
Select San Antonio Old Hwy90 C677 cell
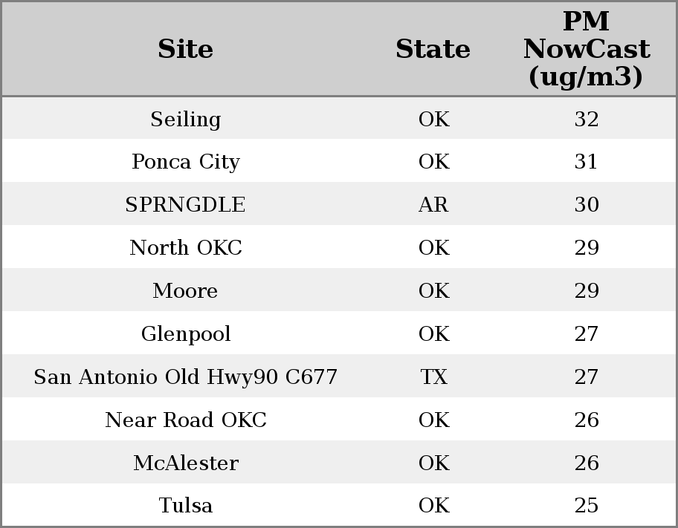[185, 377]
